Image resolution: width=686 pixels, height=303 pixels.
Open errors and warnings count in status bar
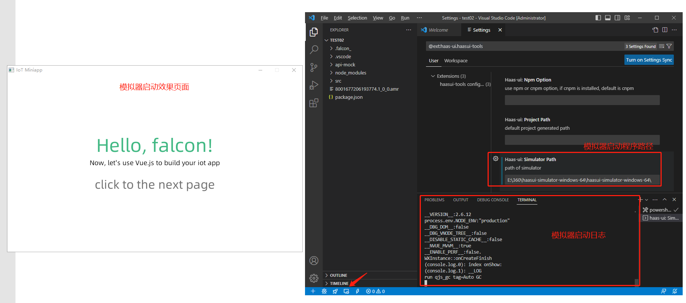(375, 291)
